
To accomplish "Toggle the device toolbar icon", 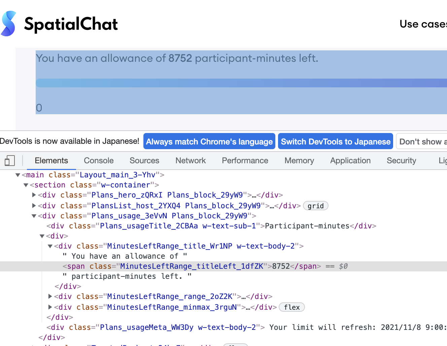I will click(10, 161).
